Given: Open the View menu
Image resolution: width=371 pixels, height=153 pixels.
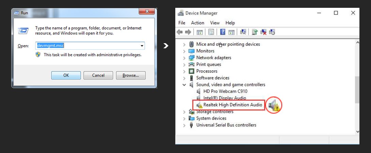Looking at the screenshot, I should click(215, 23).
